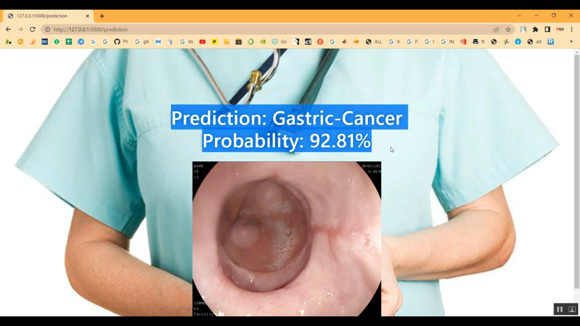Open the Yandex Browser bookmark

(x=320, y=41)
